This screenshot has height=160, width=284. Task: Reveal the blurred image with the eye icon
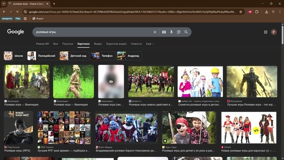click(111, 82)
